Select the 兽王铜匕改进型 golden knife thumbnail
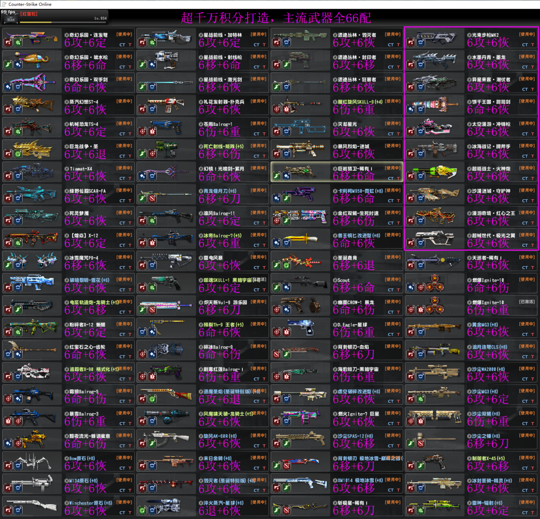Image resolution: width=540 pixels, height=519 pixels. (300, 238)
